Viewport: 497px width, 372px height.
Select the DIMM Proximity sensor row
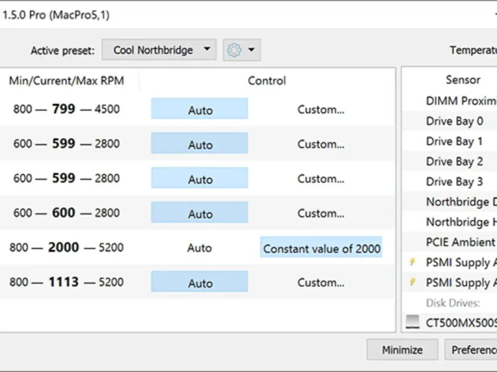(x=461, y=101)
